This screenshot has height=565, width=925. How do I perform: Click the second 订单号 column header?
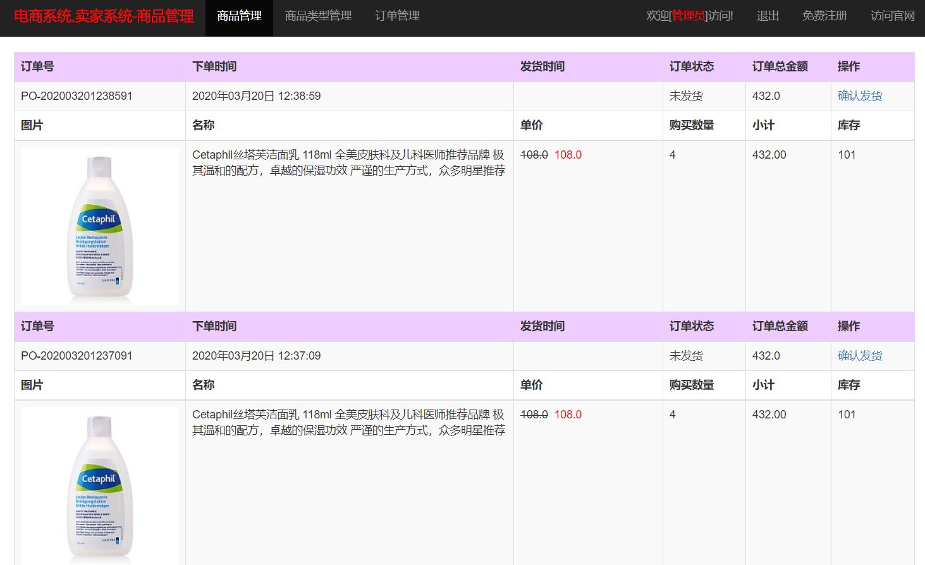tap(37, 326)
